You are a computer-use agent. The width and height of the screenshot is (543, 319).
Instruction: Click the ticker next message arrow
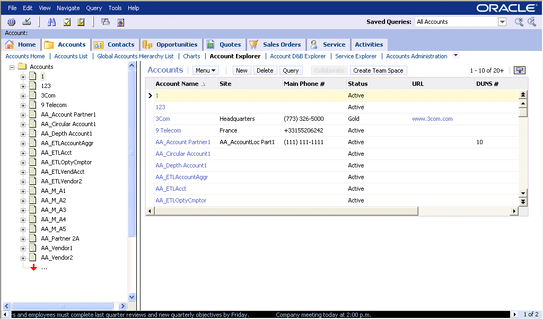[x=514, y=315]
